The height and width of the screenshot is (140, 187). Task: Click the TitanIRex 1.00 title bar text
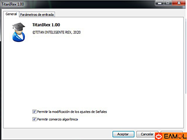(13, 4)
